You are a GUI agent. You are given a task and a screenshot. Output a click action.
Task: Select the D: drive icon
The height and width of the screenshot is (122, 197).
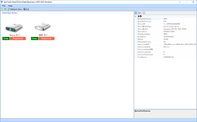(x=43, y=27)
